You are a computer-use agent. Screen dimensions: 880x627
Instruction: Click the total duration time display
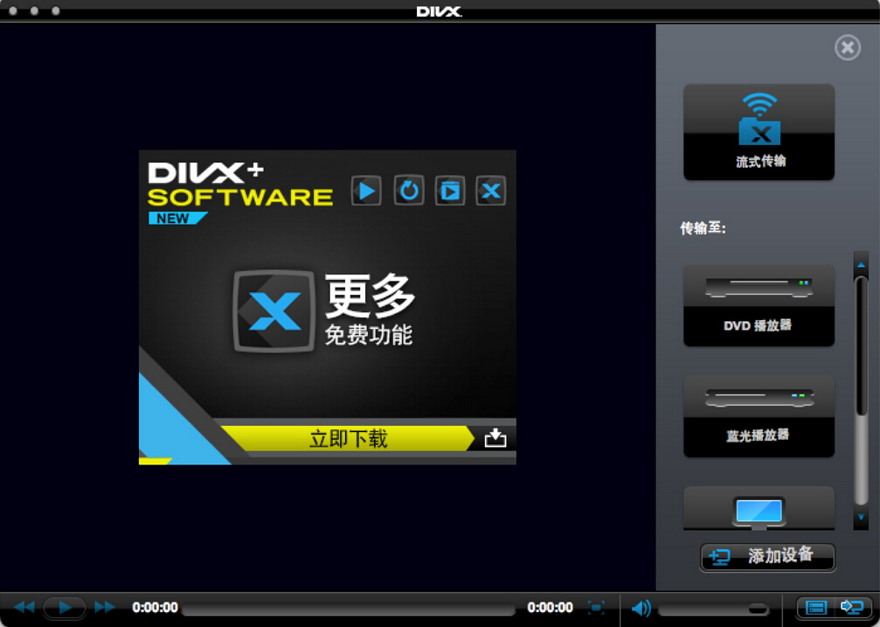click(550, 608)
